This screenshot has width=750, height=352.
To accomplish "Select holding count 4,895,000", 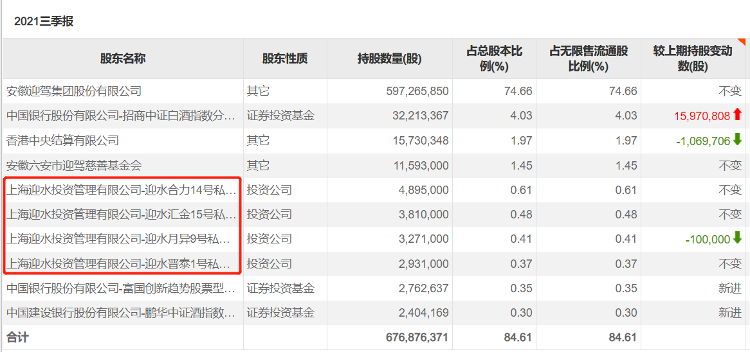I will [x=423, y=190].
